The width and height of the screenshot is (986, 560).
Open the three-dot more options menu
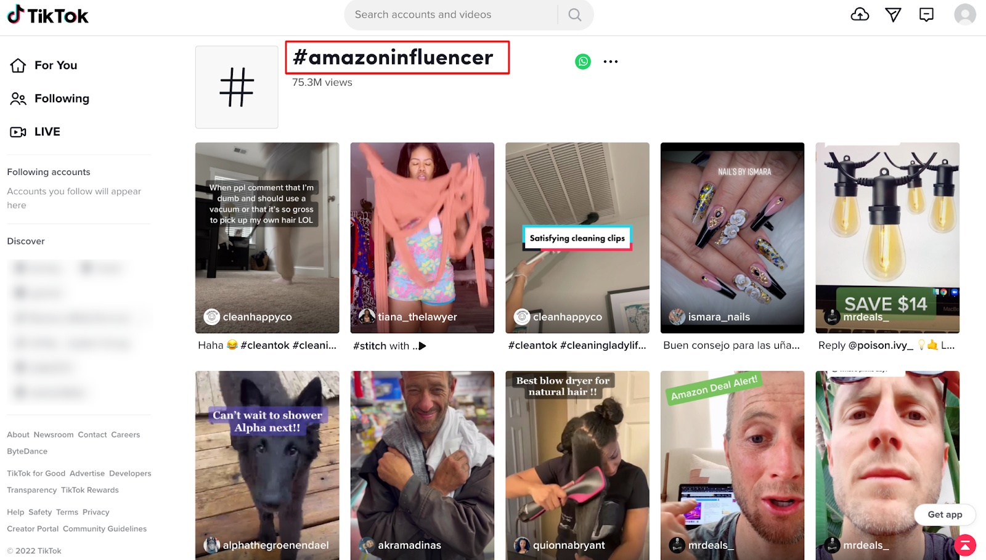tap(611, 62)
